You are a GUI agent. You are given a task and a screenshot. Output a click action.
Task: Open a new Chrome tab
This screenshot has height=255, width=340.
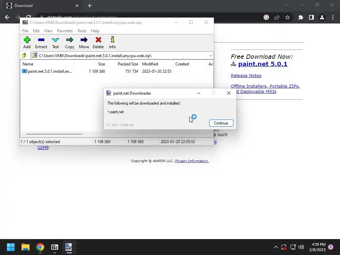point(90,6)
